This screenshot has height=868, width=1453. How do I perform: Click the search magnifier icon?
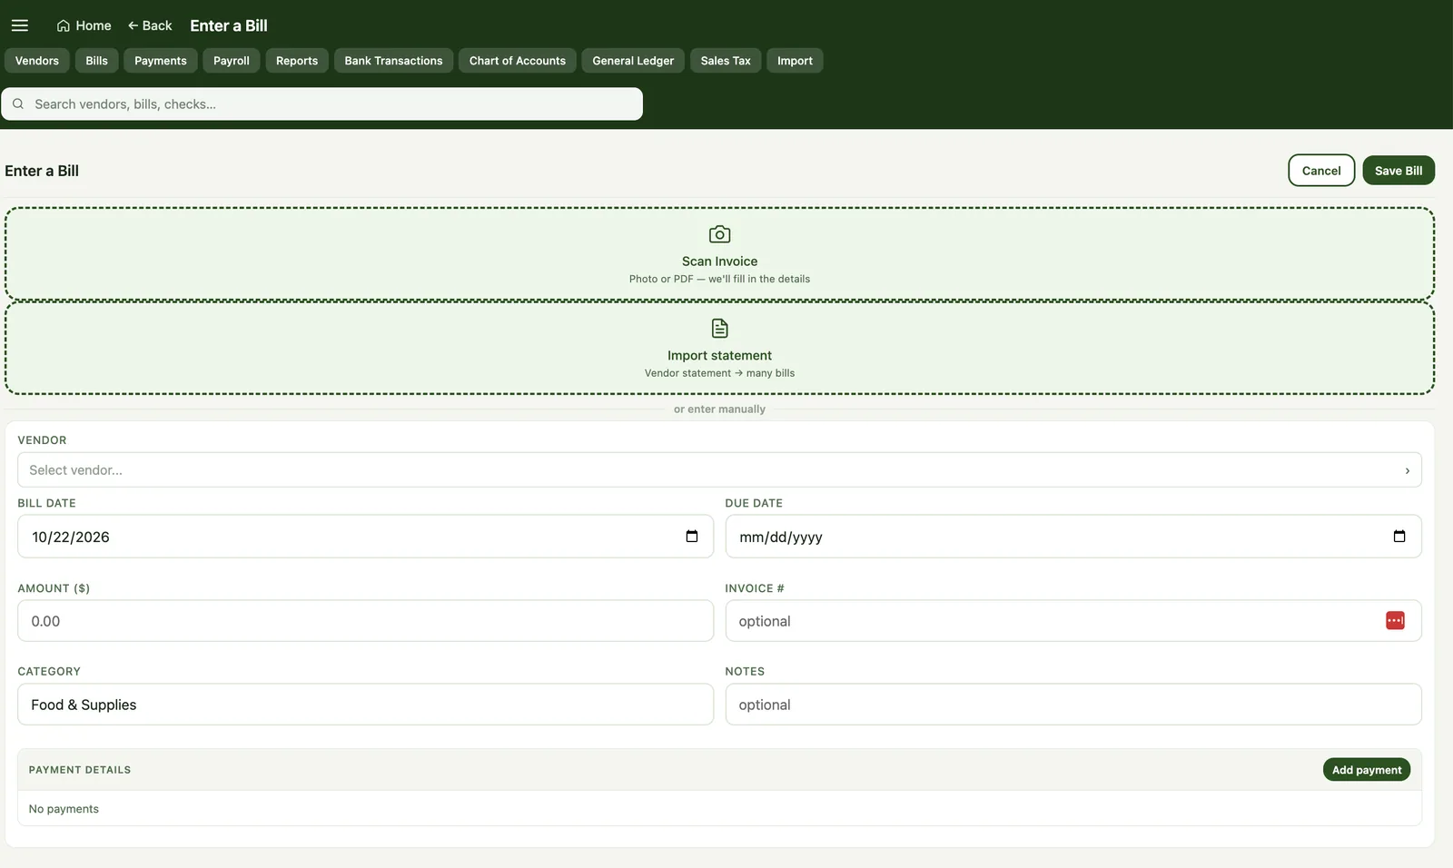[18, 104]
